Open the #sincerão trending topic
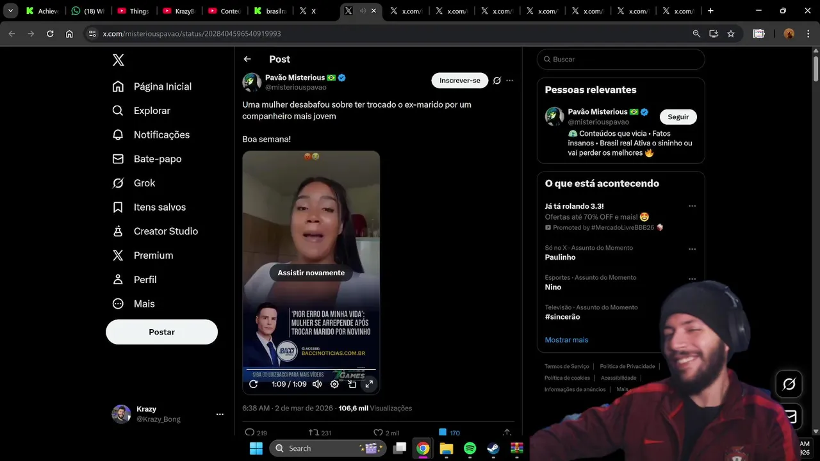 [562, 317]
